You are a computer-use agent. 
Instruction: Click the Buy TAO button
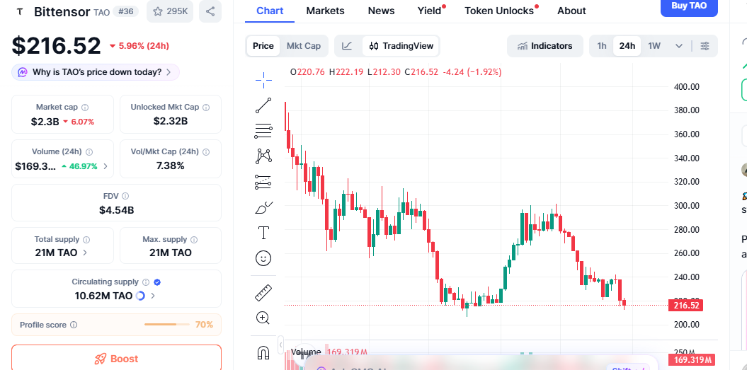pyautogui.click(x=688, y=6)
